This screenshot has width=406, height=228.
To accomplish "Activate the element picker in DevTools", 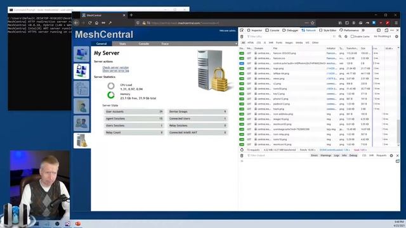I will tap(242, 30).
